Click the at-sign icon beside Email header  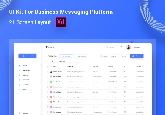68,67
